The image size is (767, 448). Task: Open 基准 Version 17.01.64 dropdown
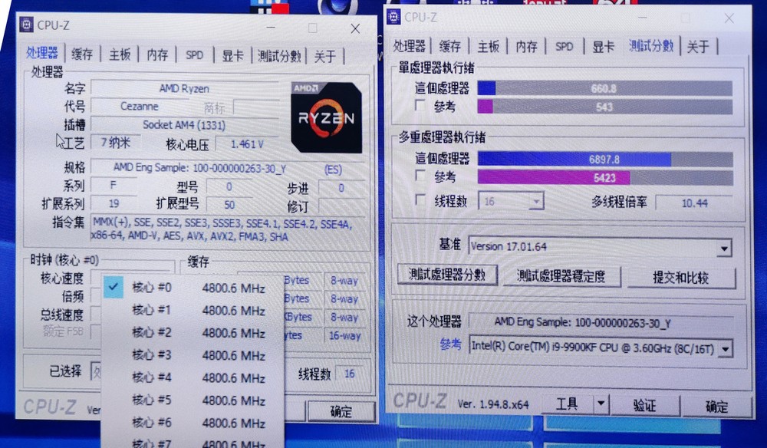(x=601, y=246)
